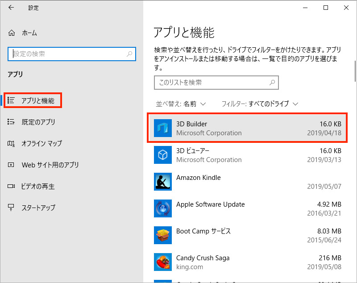Select オフライン マップ in the sidebar

point(42,143)
